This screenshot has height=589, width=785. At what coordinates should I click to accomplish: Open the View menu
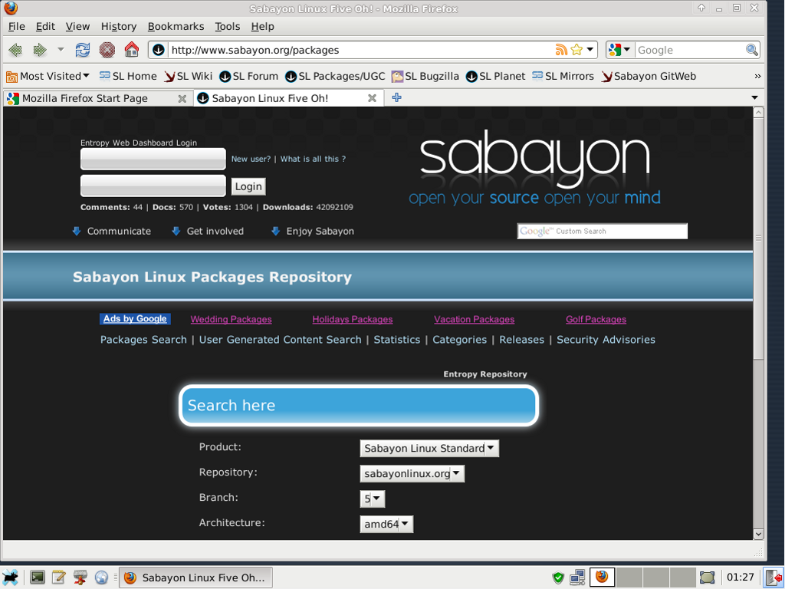point(77,27)
